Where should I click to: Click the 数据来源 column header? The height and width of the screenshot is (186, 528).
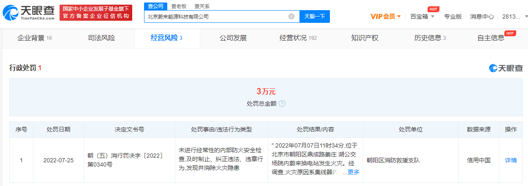[x=479, y=129]
